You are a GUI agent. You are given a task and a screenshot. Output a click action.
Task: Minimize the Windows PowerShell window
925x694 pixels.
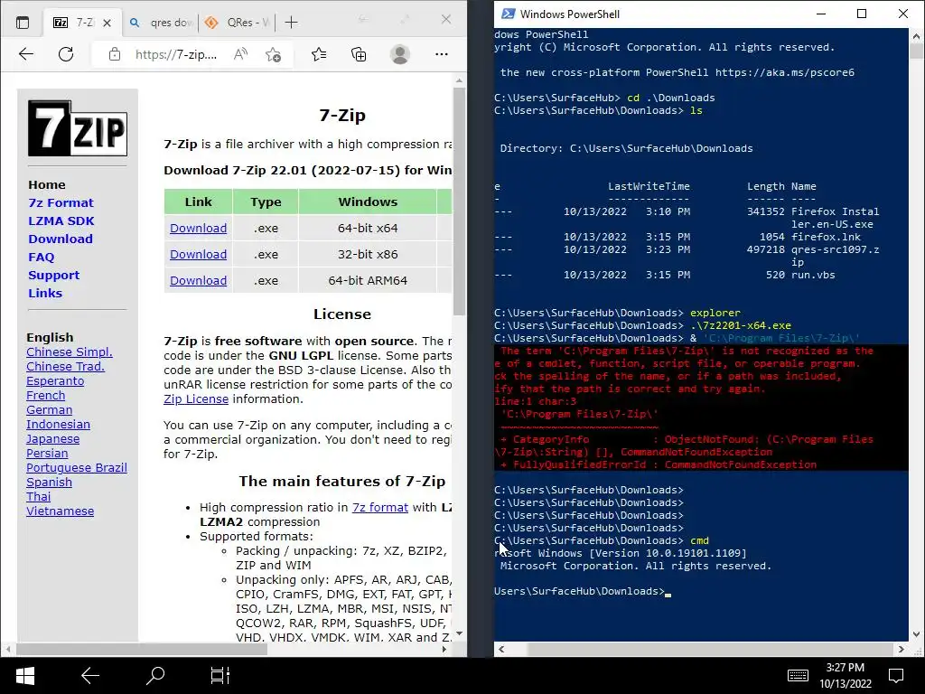pyautogui.click(x=820, y=14)
